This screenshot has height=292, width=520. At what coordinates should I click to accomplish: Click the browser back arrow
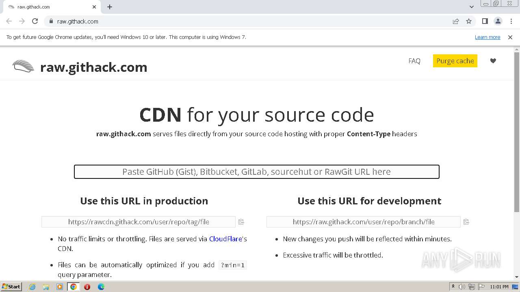click(x=9, y=21)
